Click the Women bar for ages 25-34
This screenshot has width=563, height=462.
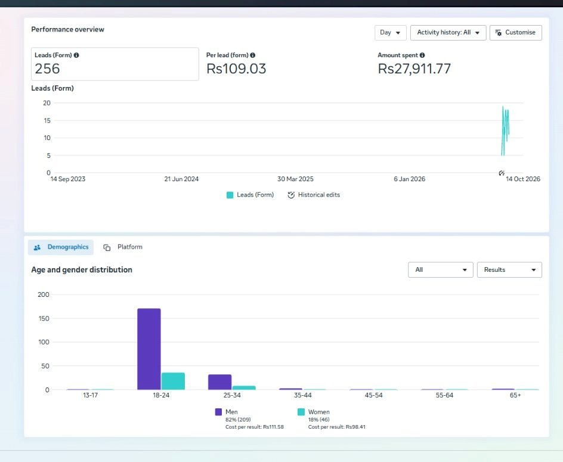point(244,387)
